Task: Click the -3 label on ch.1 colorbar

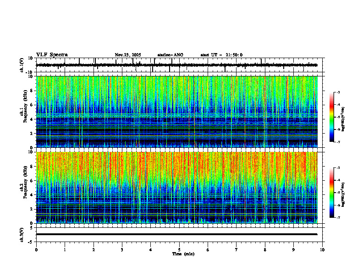Action: [338, 92]
